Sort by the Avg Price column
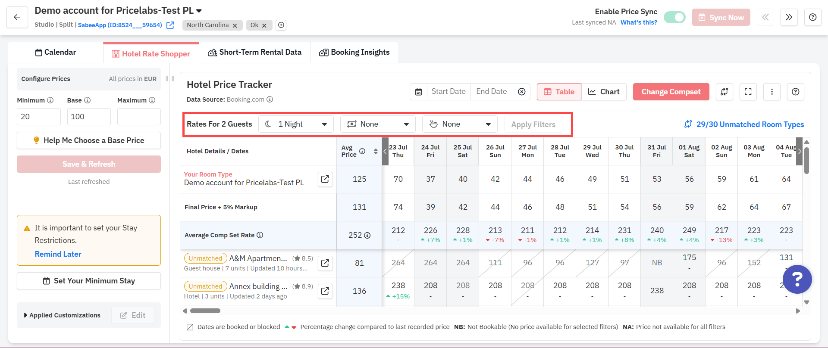 click(376, 151)
